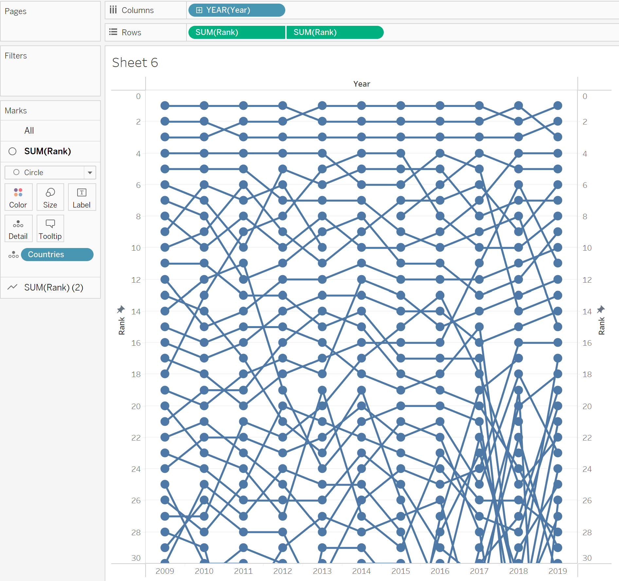The height and width of the screenshot is (581, 619).
Task: Click the Tooltip button in Marks
Action: click(x=50, y=228)
